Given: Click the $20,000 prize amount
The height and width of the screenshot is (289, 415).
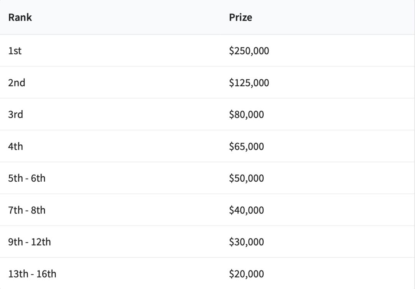Looking at the screenshot, I should pos(246,274).
